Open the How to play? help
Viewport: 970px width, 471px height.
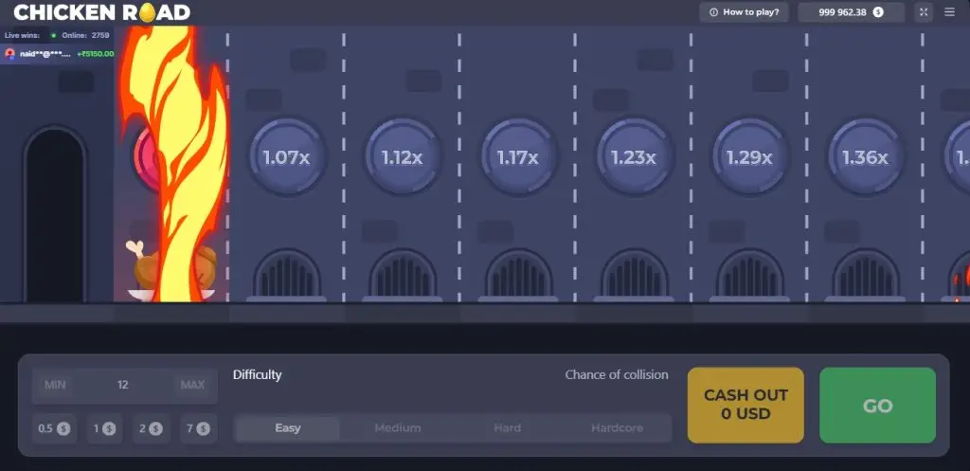point(744,12)
